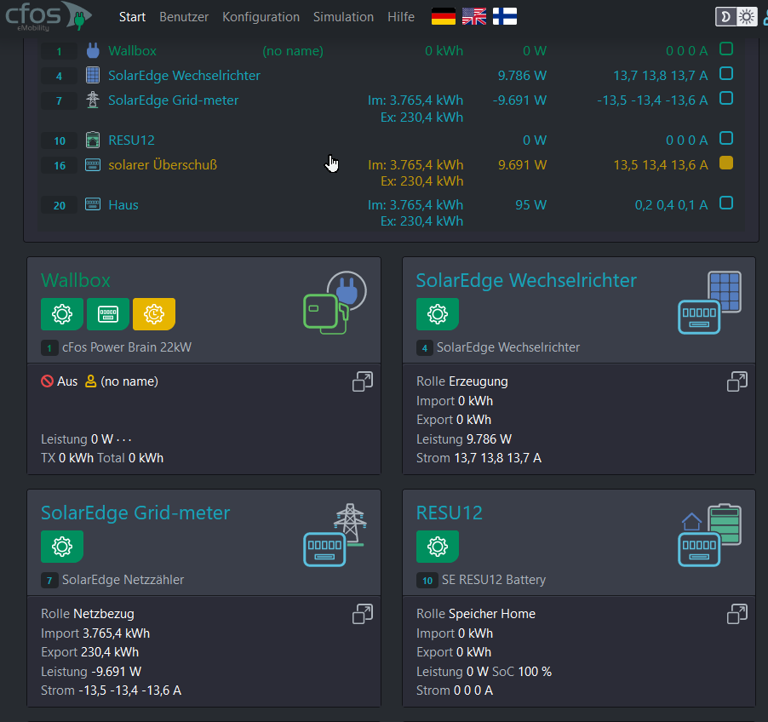Open the Konfiguration menu
The width and height of the screenshot is (768, 722).
(x=261, y=17)
